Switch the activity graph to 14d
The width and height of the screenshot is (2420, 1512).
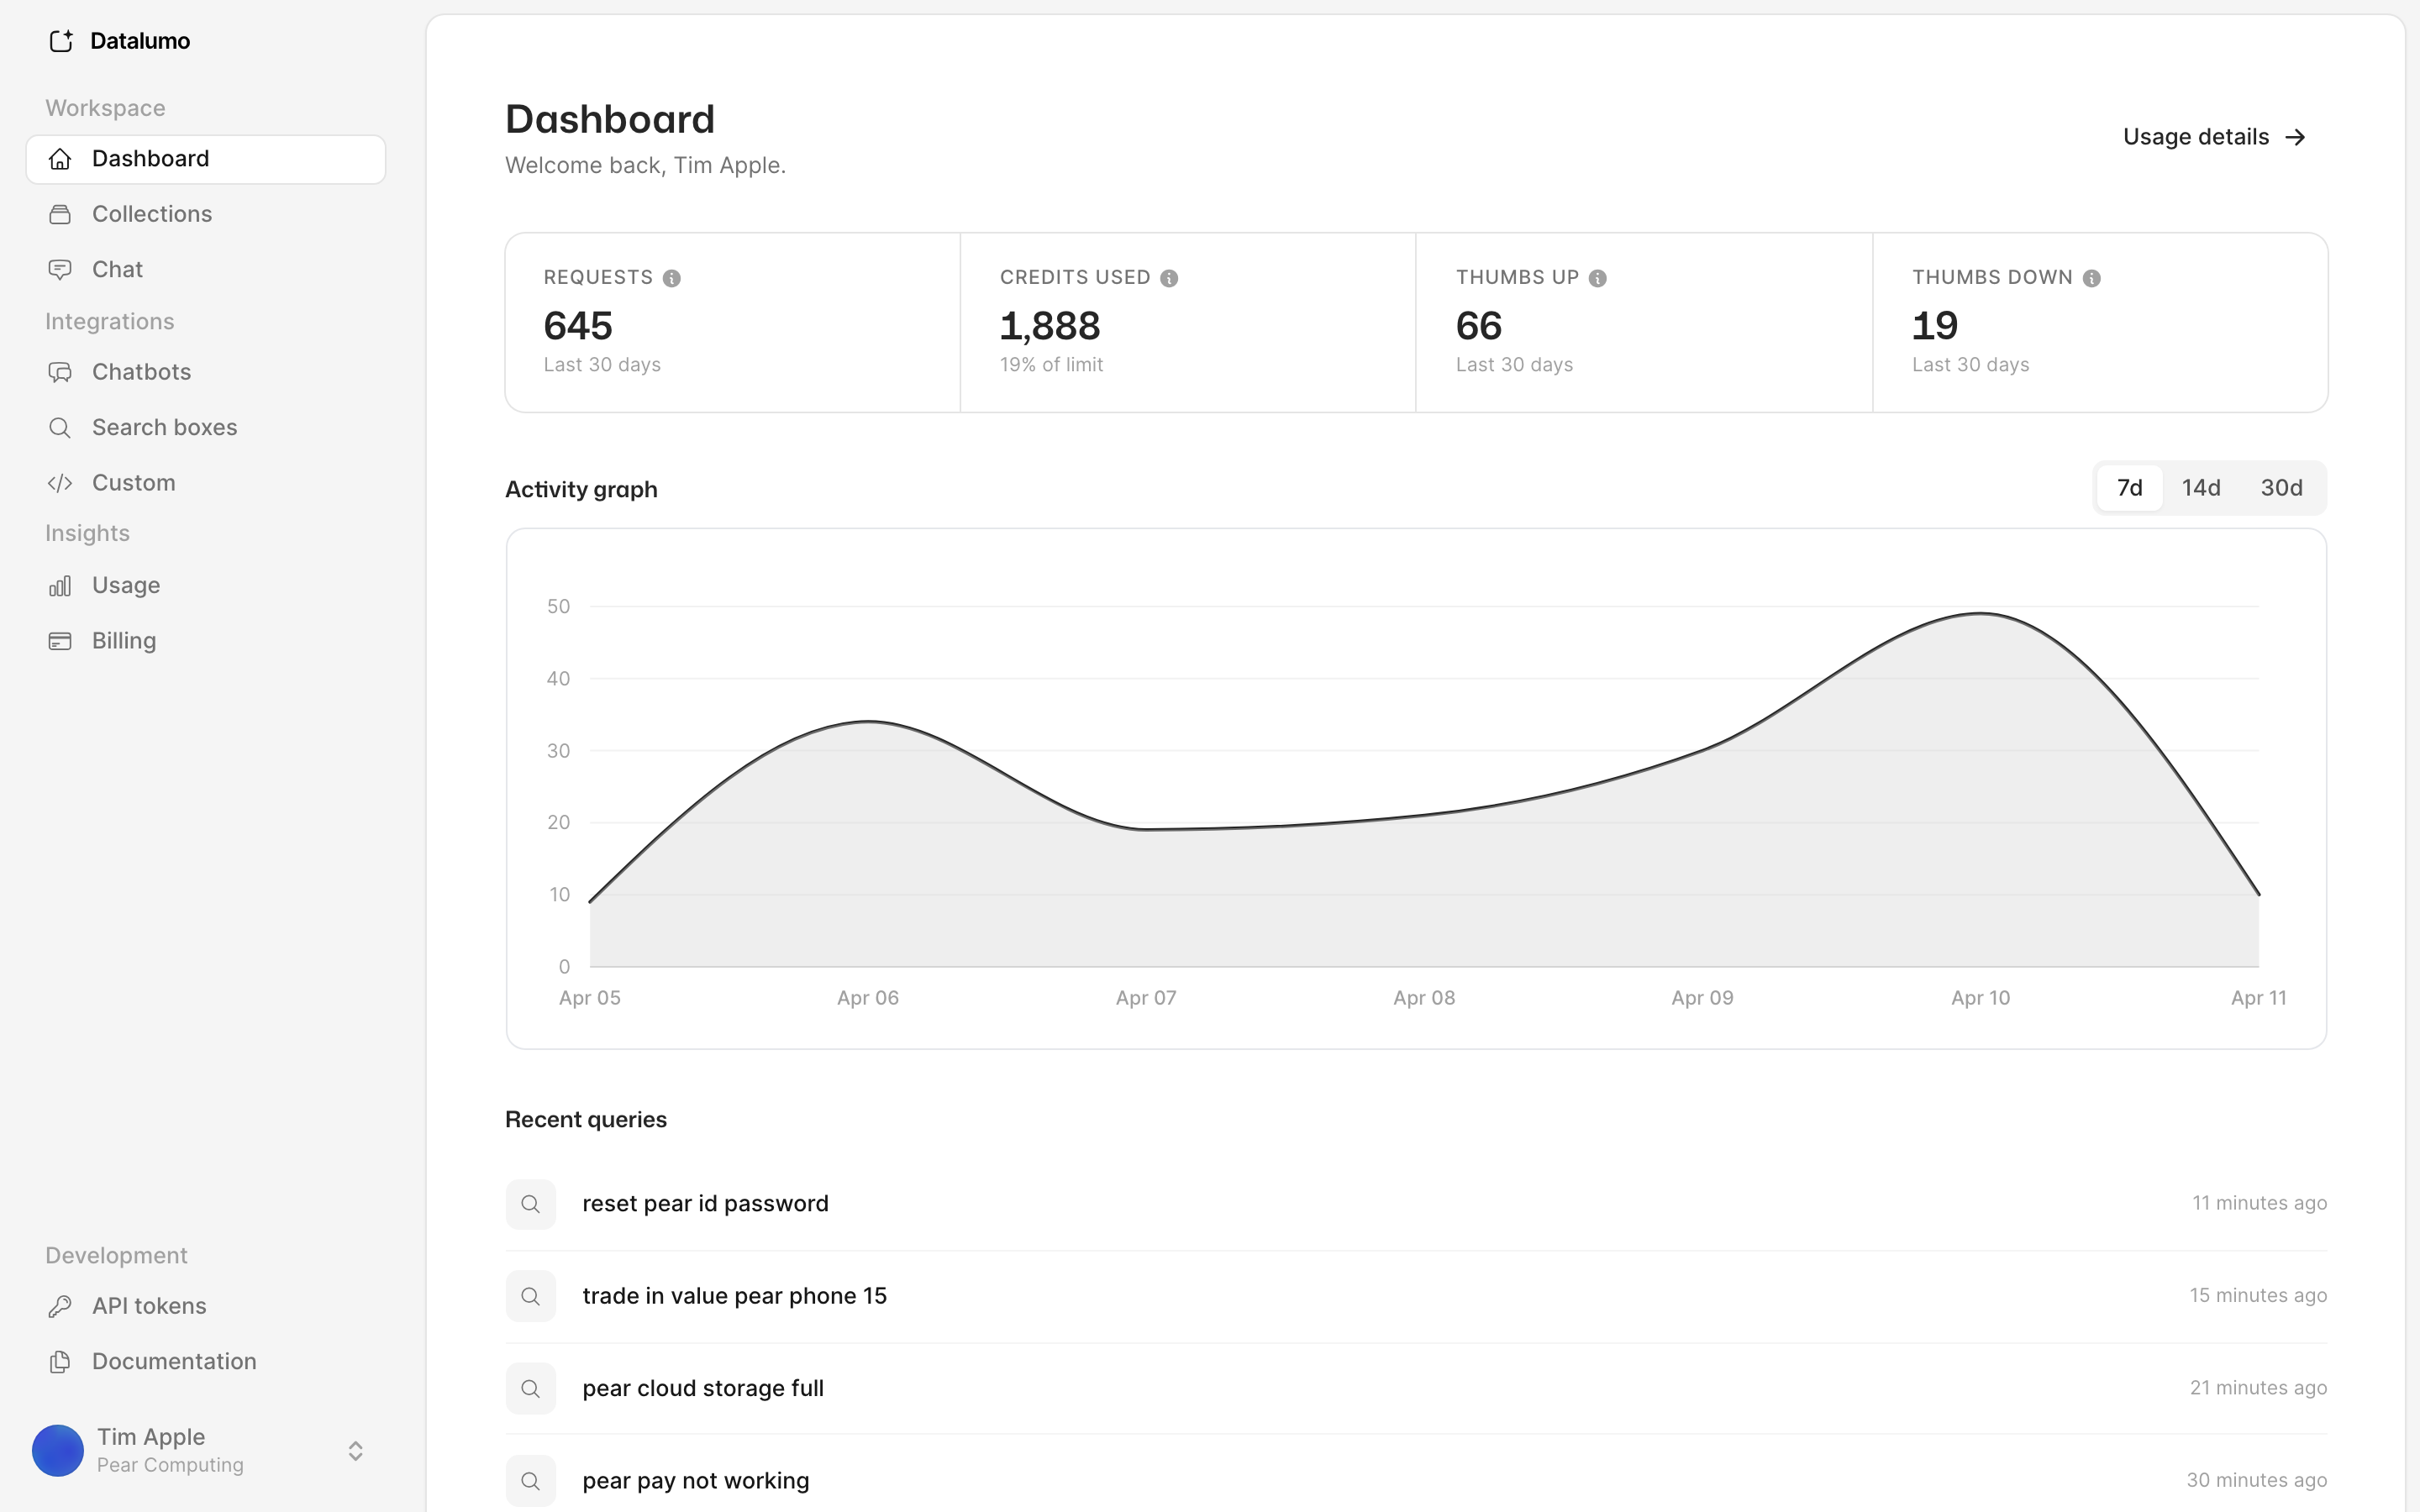point(2202,487)
